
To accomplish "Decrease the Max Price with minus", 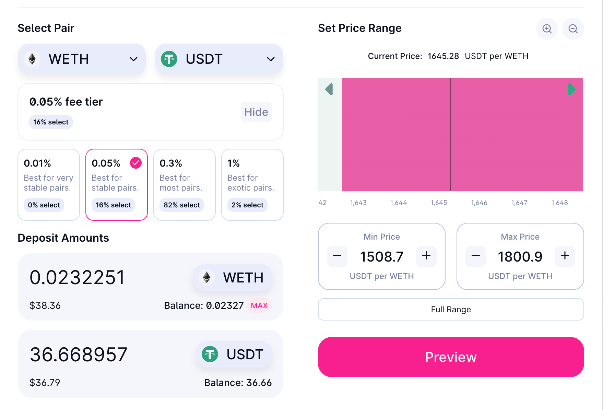I will coord(476,256).
